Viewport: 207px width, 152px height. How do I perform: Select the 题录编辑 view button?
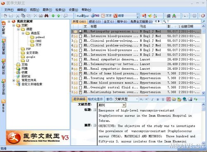(79, 99)
